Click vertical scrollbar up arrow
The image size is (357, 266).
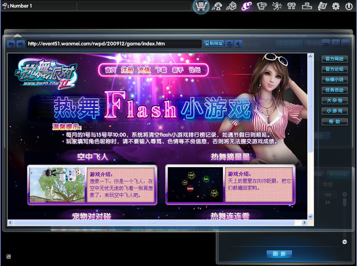click(x=310, y=57)
